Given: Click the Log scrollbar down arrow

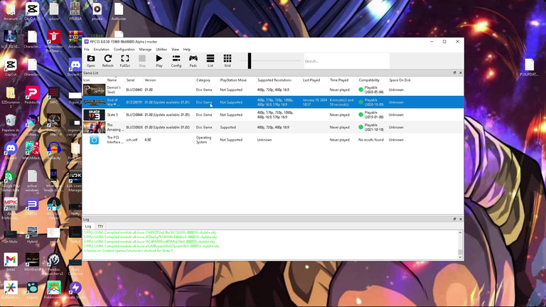Looking at the screenshot, I should point(460,257).
